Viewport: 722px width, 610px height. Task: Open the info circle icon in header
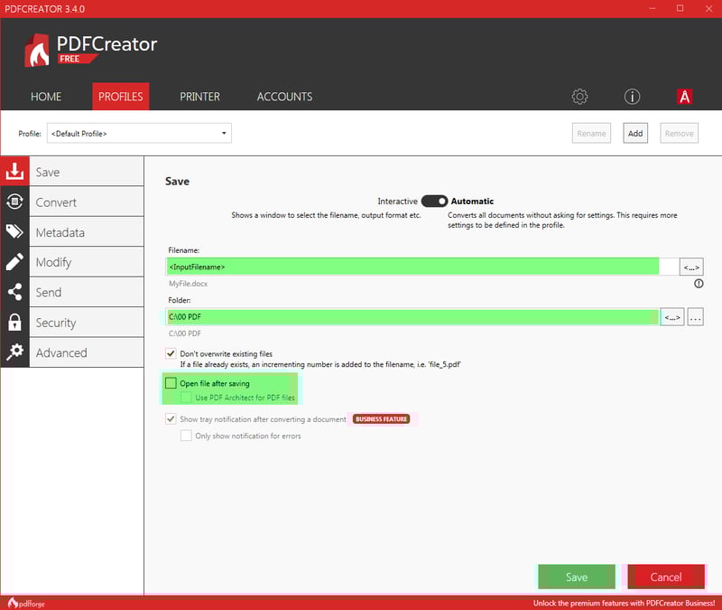tap(632, 97)
